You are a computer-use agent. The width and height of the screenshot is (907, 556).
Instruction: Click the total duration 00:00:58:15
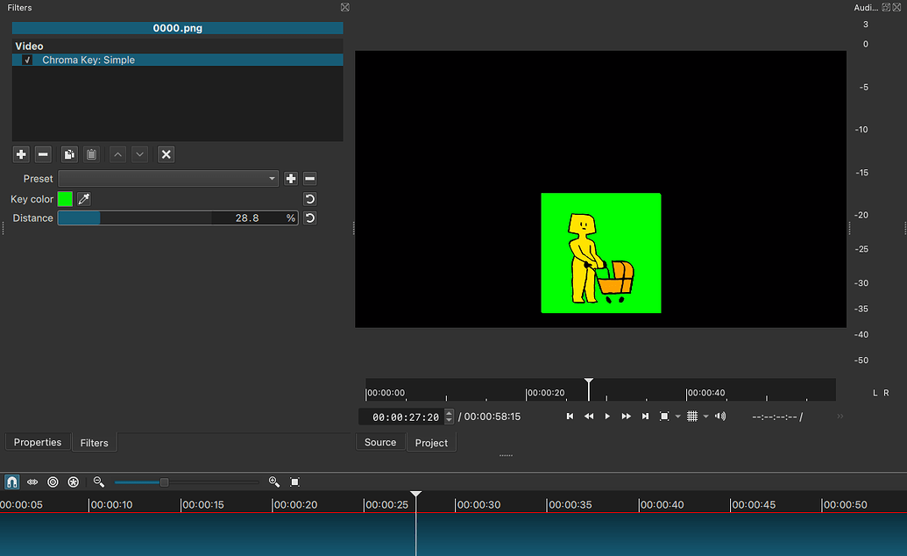[x=492, y=417]
